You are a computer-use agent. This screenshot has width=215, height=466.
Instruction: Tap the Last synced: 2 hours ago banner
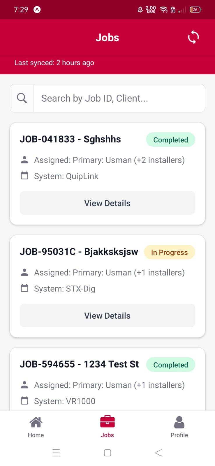pos(54,63)
